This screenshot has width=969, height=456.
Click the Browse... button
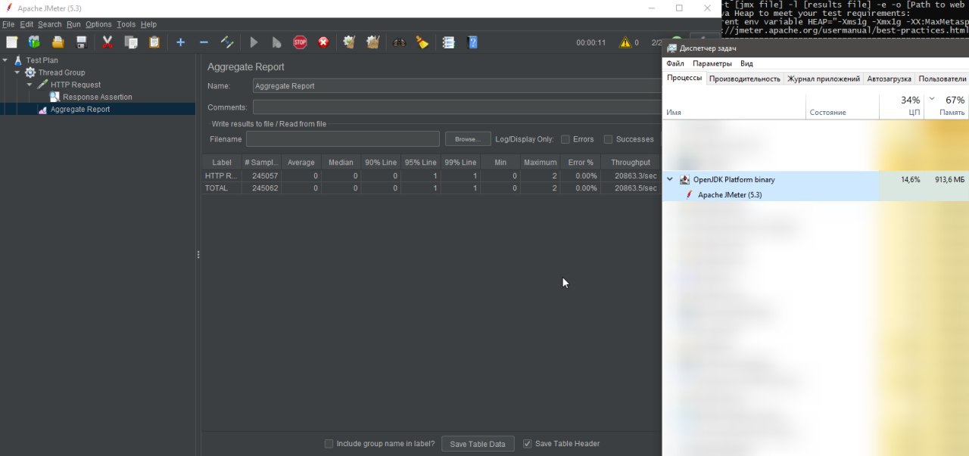pos(468,139)
